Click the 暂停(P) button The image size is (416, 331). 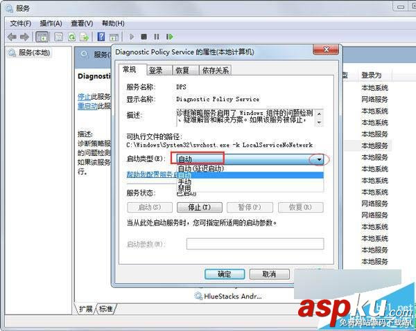[x=250, y=207]
